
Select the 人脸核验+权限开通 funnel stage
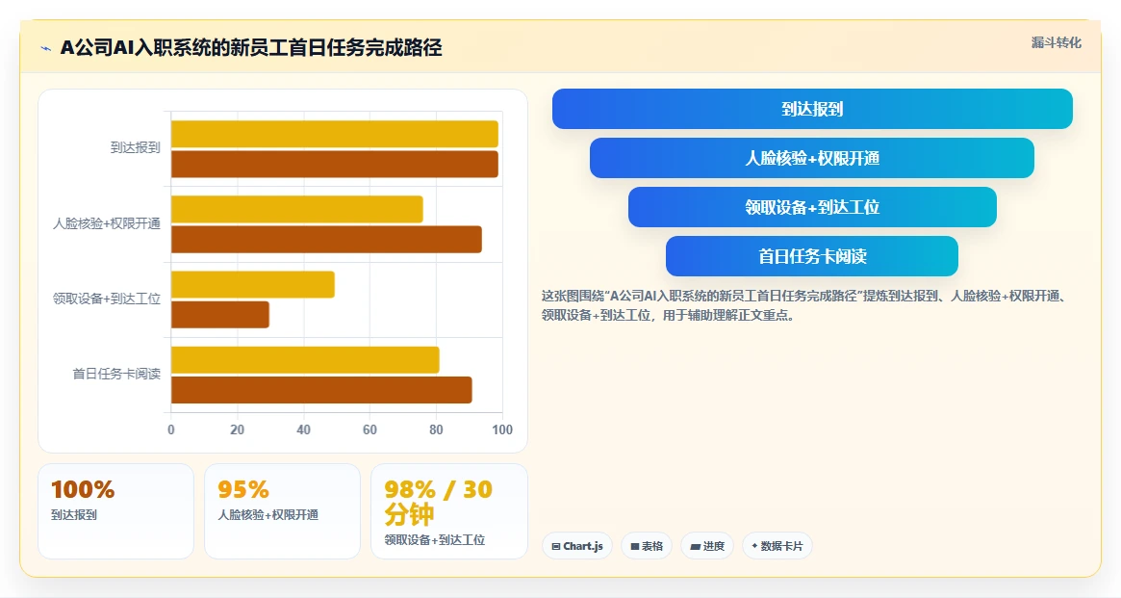point(812,158)
